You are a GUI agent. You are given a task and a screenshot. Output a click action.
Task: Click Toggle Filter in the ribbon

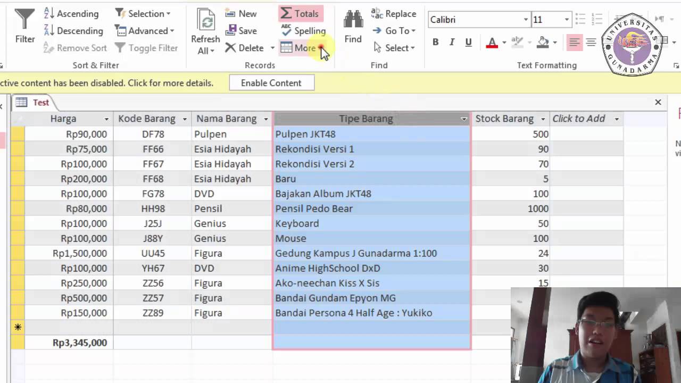[146, 48]
